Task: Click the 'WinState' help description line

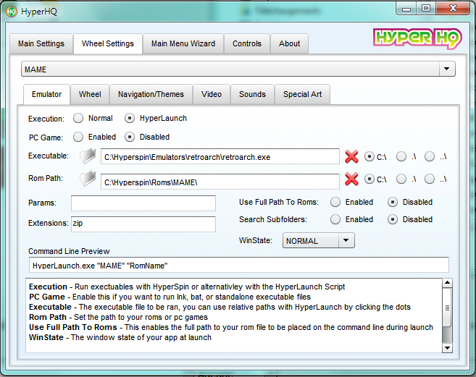Action: coord(120,337)
